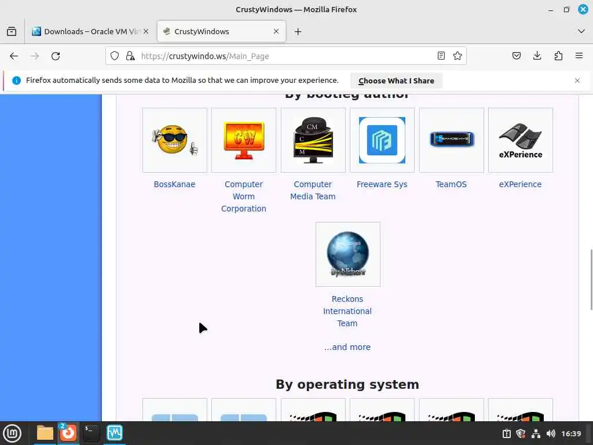Screen dimensions: 593x445
Task: Open the file manager folder in taskbar
Action: [x=45, y=433]
